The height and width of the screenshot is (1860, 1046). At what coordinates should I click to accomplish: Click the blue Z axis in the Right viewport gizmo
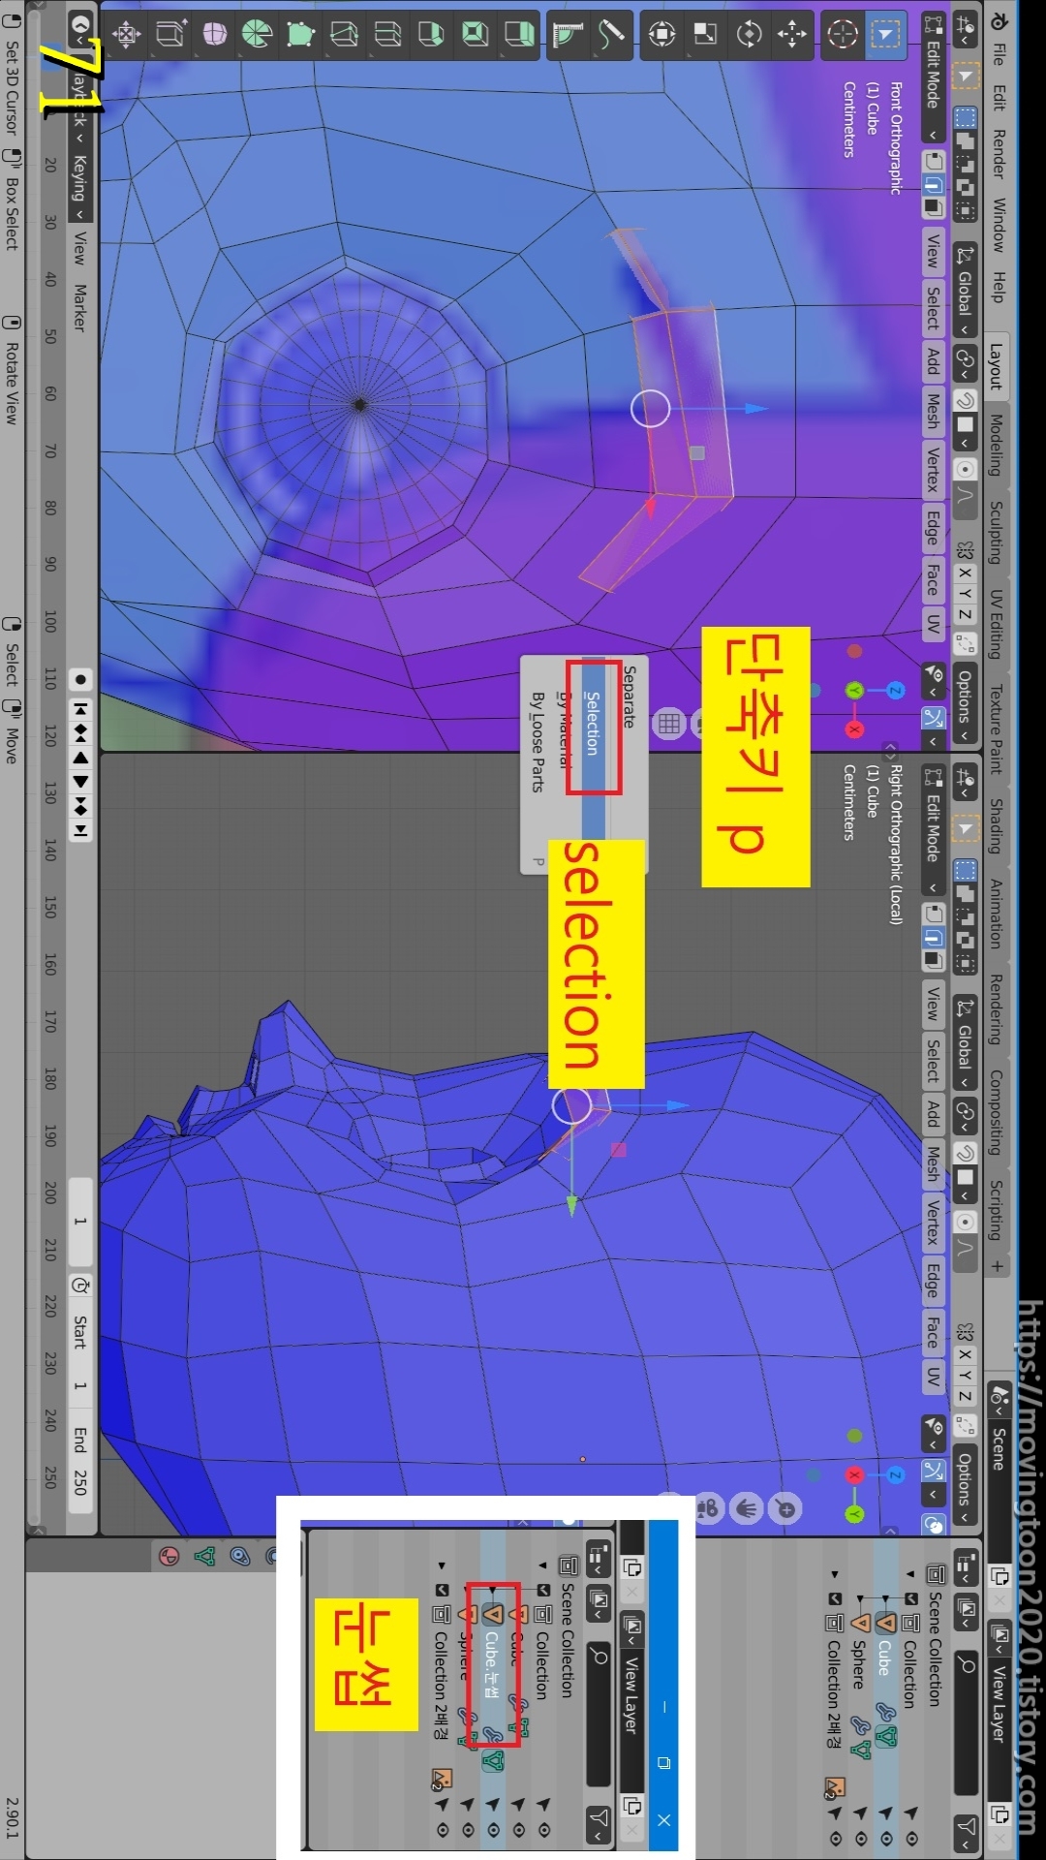tap(896, 1475)
